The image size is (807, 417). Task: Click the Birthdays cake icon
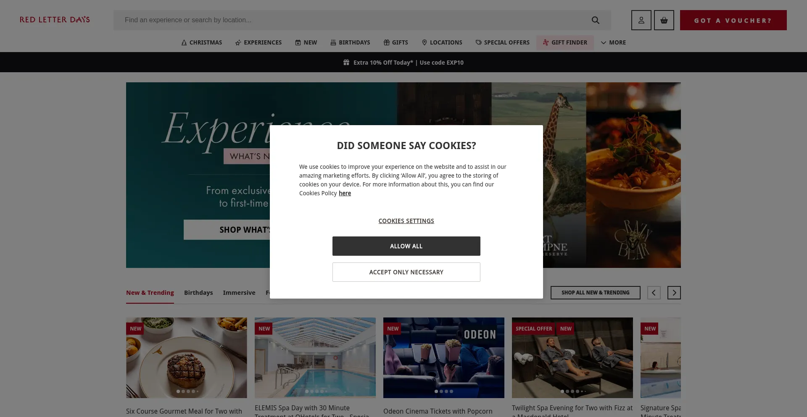(x=333, y=42)
